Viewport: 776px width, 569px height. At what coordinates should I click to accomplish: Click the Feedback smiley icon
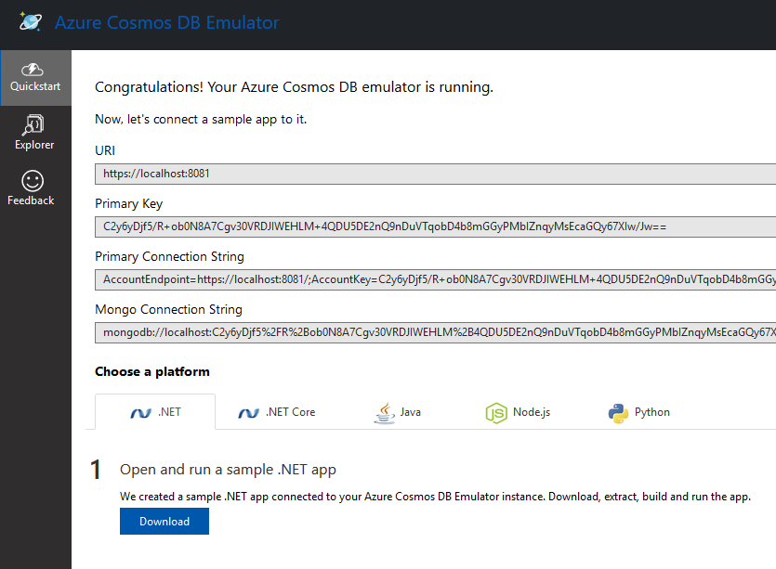(31, 180)
